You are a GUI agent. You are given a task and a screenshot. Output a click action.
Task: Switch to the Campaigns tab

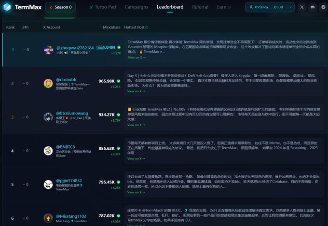[136, 7]
